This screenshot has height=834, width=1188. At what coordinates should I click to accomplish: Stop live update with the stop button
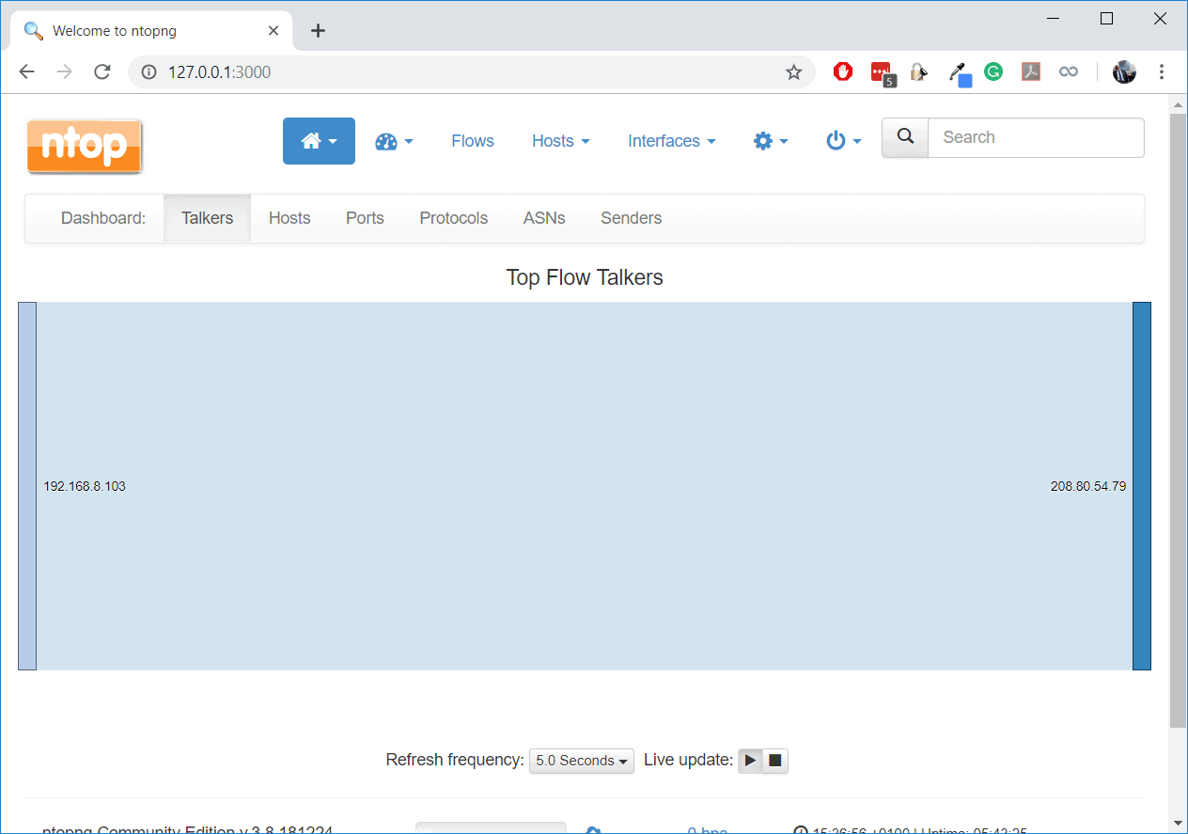point(775,761)
